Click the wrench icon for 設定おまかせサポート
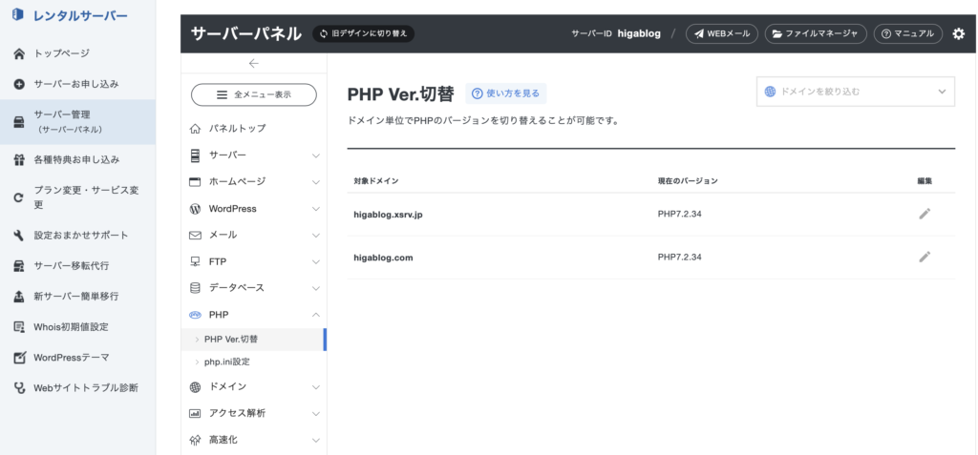This screenshot has height=455, width=978. coord(19,235)
